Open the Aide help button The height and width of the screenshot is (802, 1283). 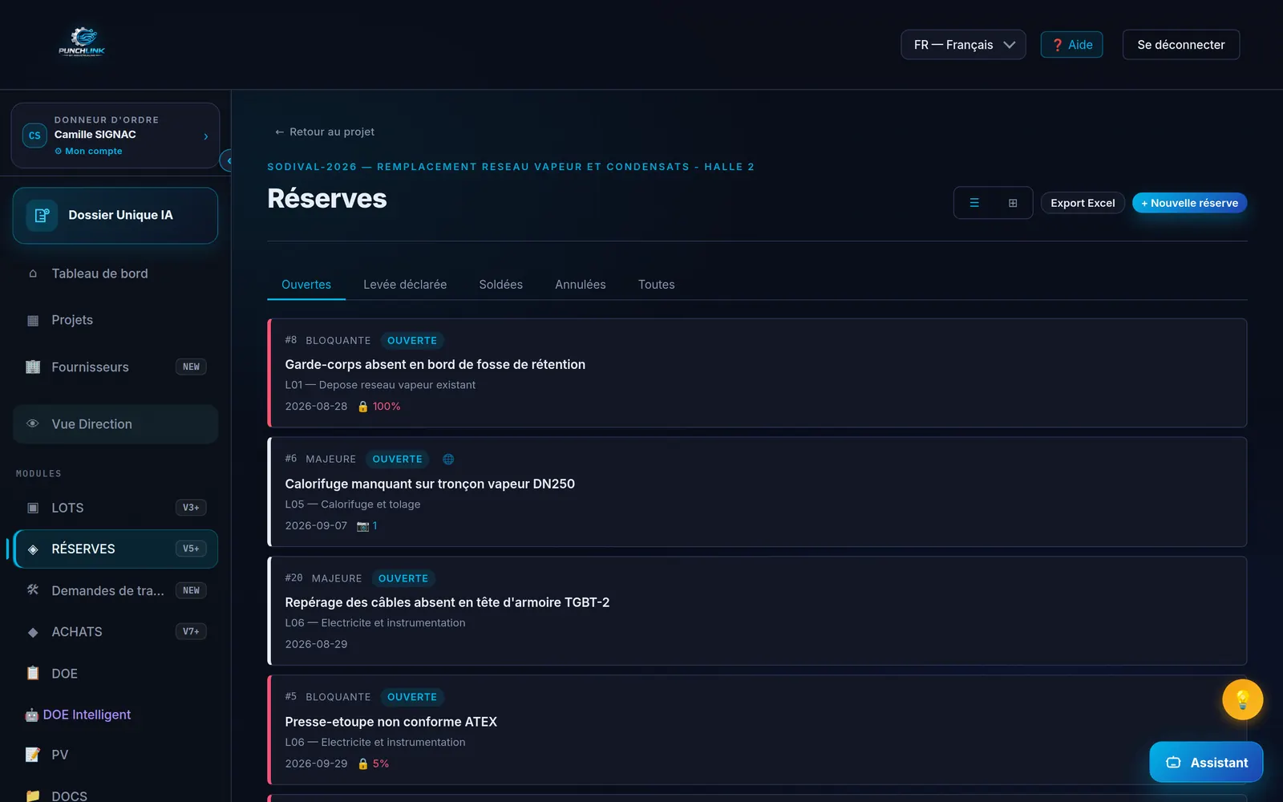(x=1071, y=45)
